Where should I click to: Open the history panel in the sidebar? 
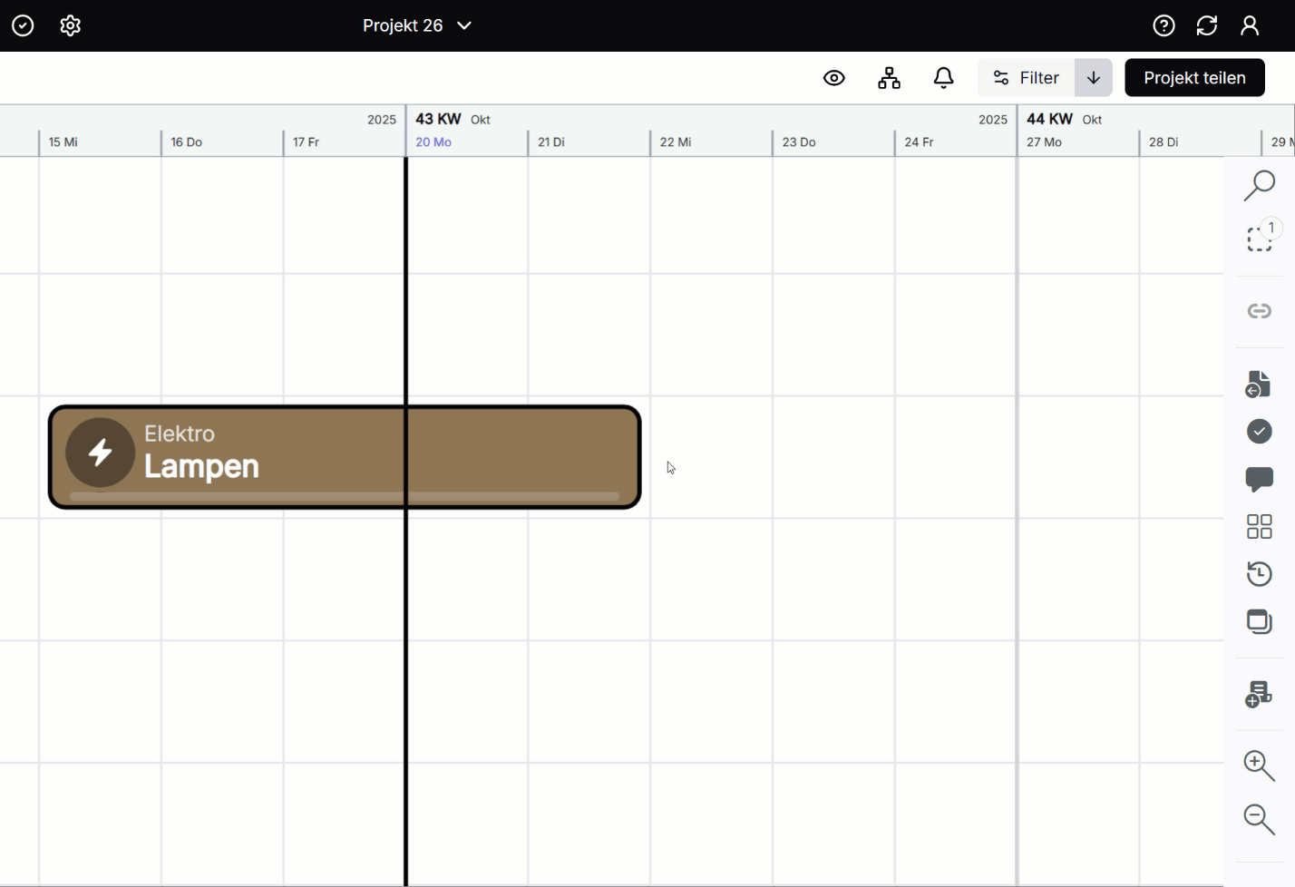[x=1260, y=573]
